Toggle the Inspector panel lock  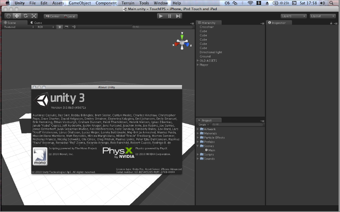coord(330,23)
